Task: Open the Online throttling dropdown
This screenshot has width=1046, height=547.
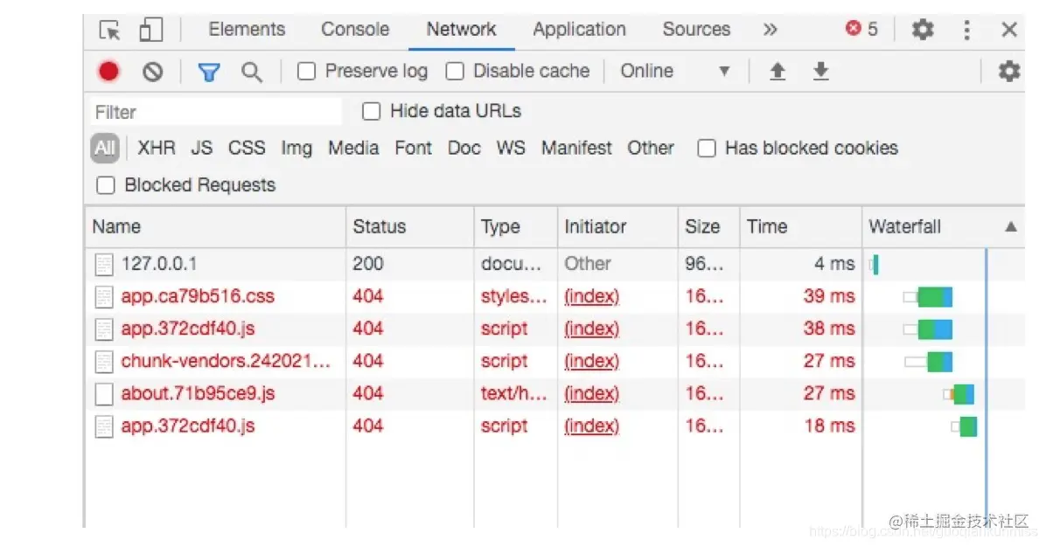Action: coord(674,72)
